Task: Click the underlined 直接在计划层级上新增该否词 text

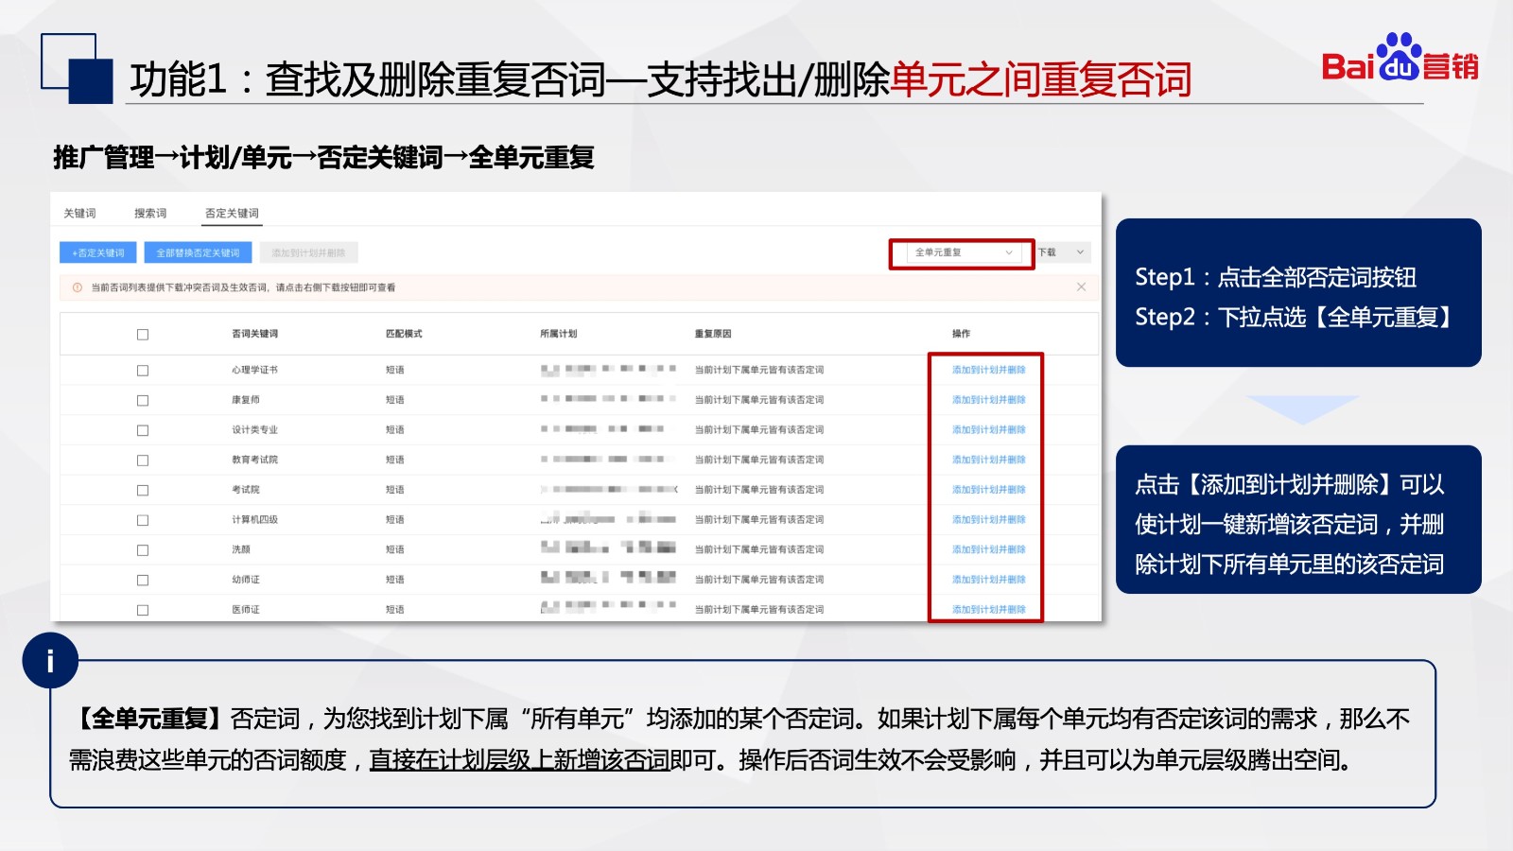Action: click(x=519, y=760)
